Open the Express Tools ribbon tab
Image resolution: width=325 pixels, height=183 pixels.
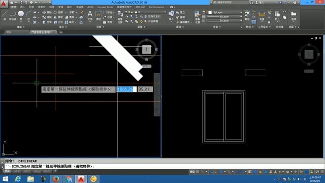click(x=105, y=7)
